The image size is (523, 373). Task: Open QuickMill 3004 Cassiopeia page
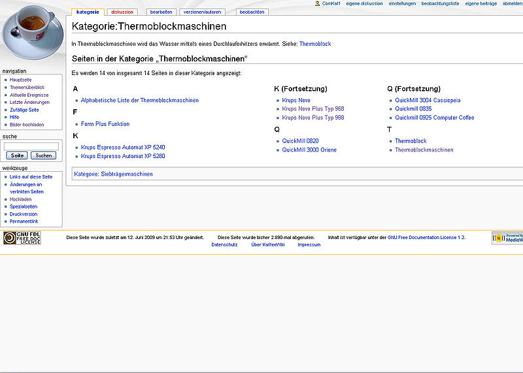tap(428, 101)
